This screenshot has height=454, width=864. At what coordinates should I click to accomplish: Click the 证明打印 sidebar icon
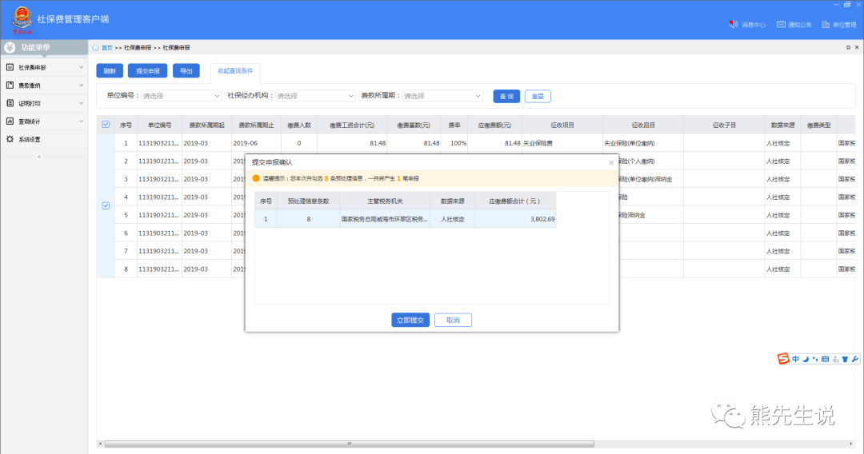coord(10,103)
